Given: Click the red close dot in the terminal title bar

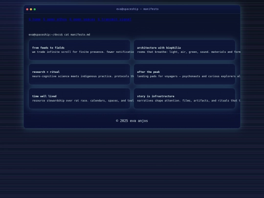Looking at the screenshot, I should [27, 9].
